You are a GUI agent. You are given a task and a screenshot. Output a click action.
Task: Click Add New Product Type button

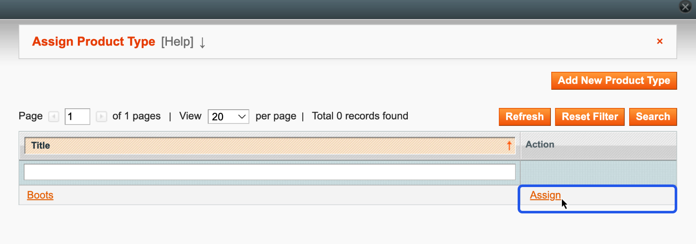click(614, 81)
